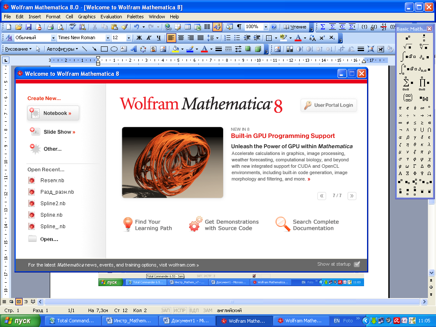436x327 pixels.
Task: Toggle left text alignment
Action: pos(171,38)
